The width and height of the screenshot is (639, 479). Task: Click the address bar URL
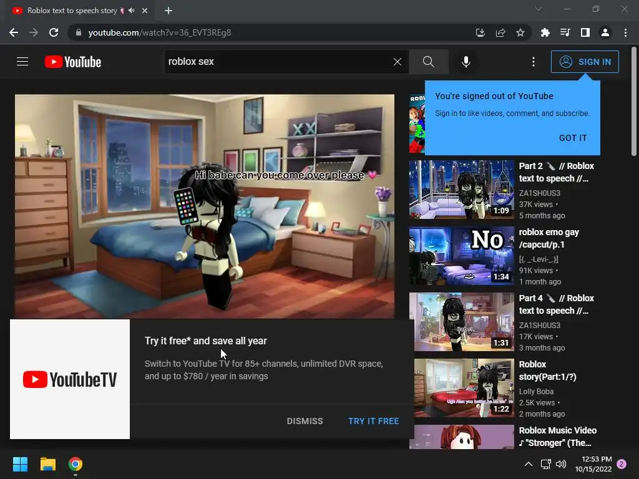pos(159,32)
